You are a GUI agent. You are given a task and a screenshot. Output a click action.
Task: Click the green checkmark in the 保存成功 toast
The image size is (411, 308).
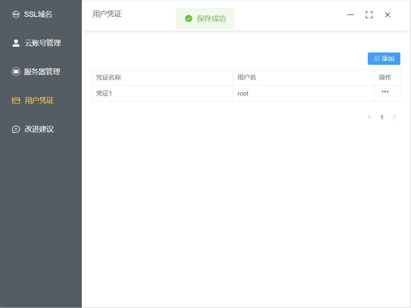[x=189, y=18]
